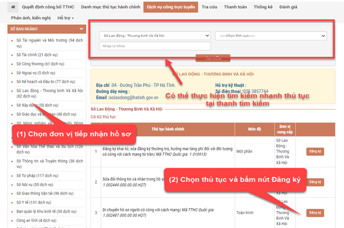Select Sở Ngoại vụ (5 dịch vụ)
The height and width of the screenshot is (228, 344).
(x=36, y=73)
